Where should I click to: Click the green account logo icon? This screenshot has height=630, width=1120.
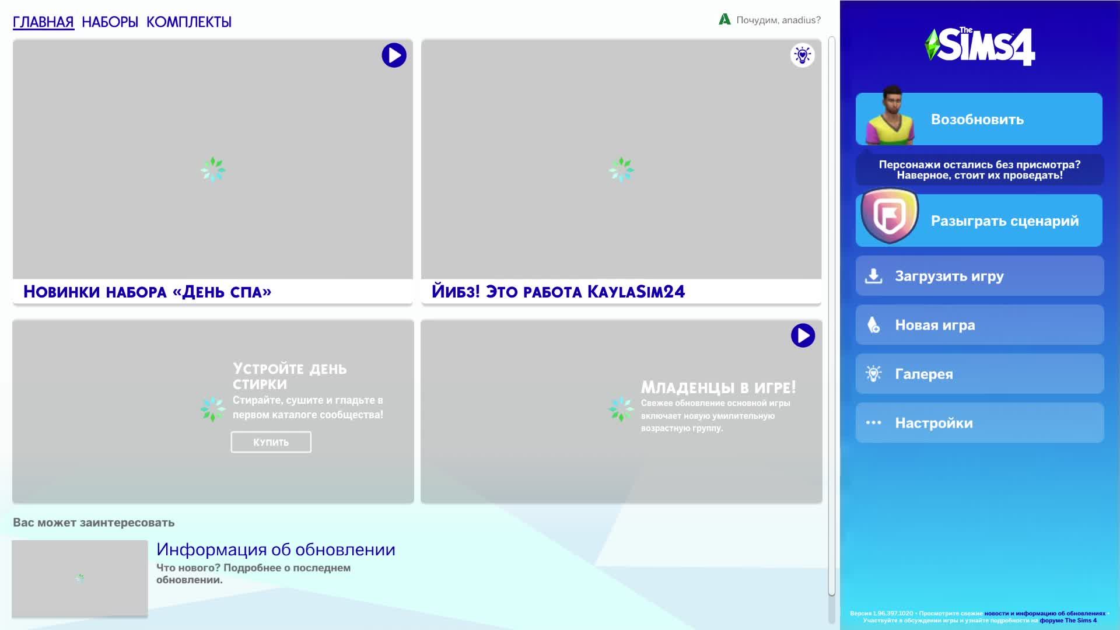click(x=724, y=19)
